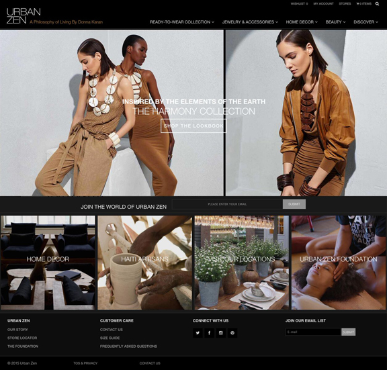Open the Urban Zen Foundation tile
This screenshot has height=370, width=387.
pyautogui.click(x=339, y=263)
